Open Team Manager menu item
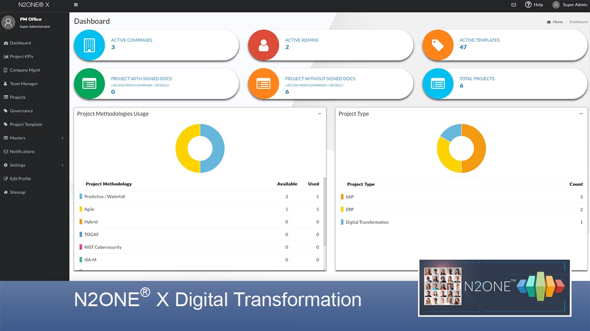 point(35,84)
